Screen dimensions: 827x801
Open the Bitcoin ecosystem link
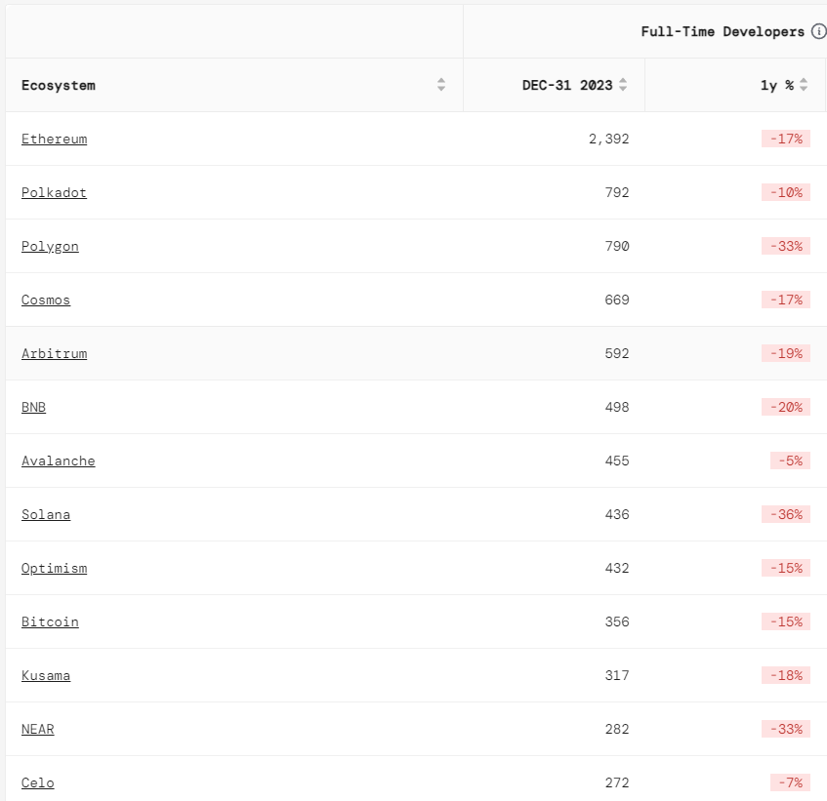click(50, 621)
